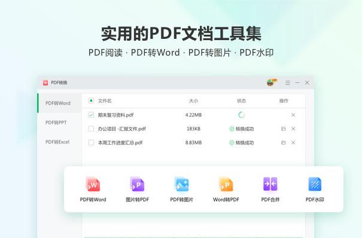Open output folder for 本周工作进度汇总.pdf
Image resolution: width=362 pixels, height=238 pixels.
284,142
